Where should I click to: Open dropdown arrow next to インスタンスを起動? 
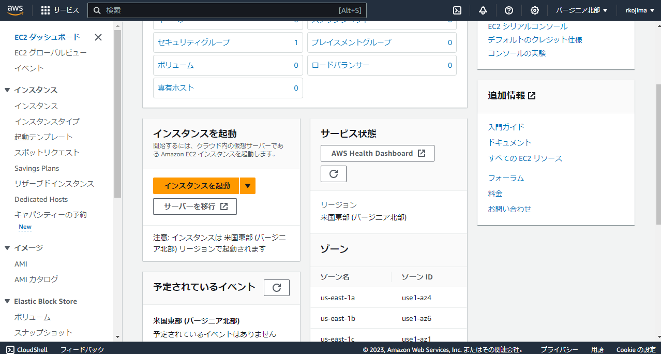click(248, 186)
